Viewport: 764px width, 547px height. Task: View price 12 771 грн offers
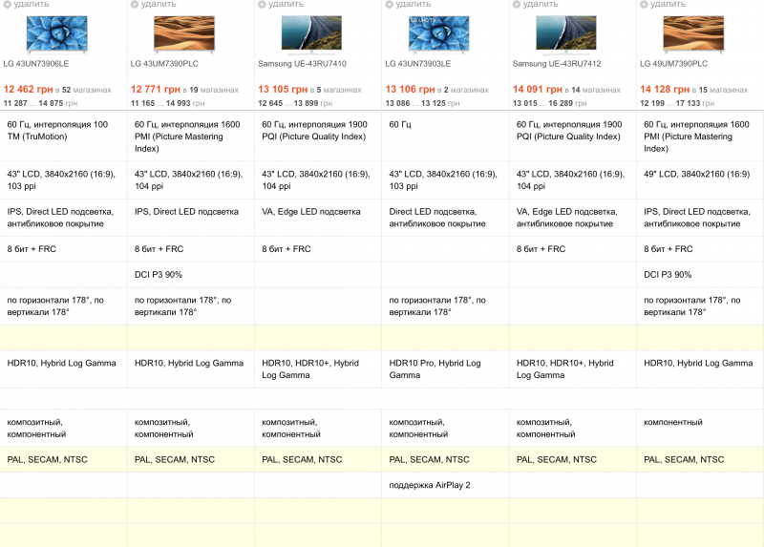click(x=156, y=89)
